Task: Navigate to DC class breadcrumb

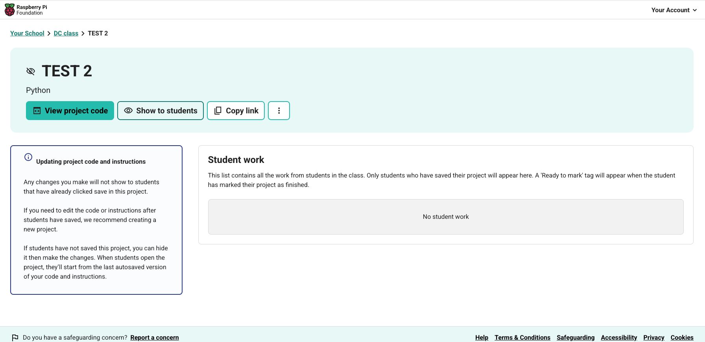Action: coord(66,33)
